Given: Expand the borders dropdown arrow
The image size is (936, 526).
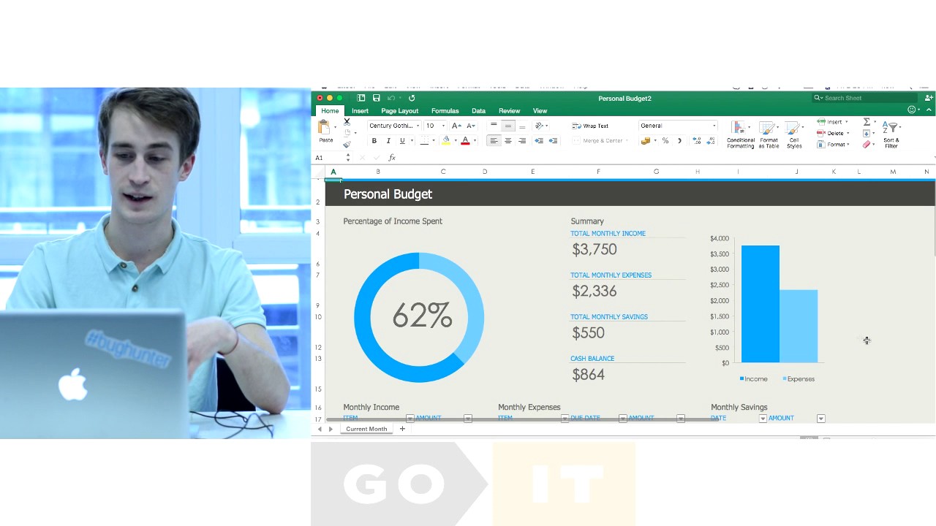Looking at the screenshot, I should 433,140.
